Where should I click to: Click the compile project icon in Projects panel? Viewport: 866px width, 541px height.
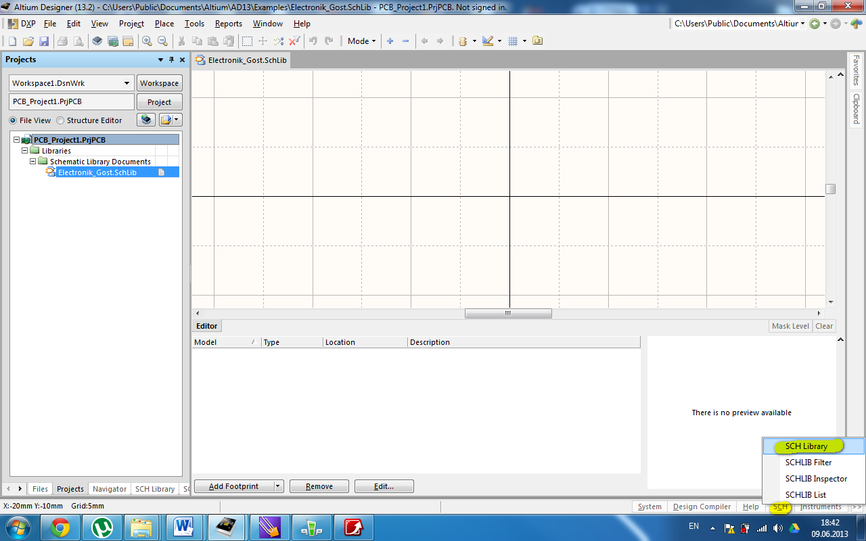(x=146, y=120)
